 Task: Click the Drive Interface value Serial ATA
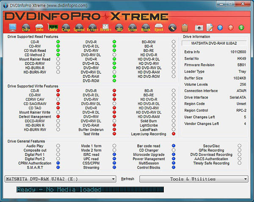(238, 97)
